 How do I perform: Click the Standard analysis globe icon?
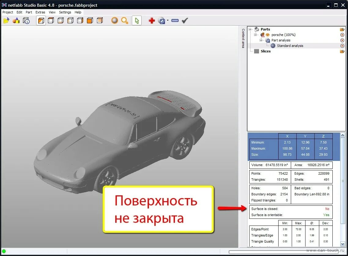pos(273,46)
